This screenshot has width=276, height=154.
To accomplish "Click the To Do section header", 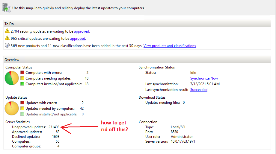I will pyautogui.click(x=137, y=24).
